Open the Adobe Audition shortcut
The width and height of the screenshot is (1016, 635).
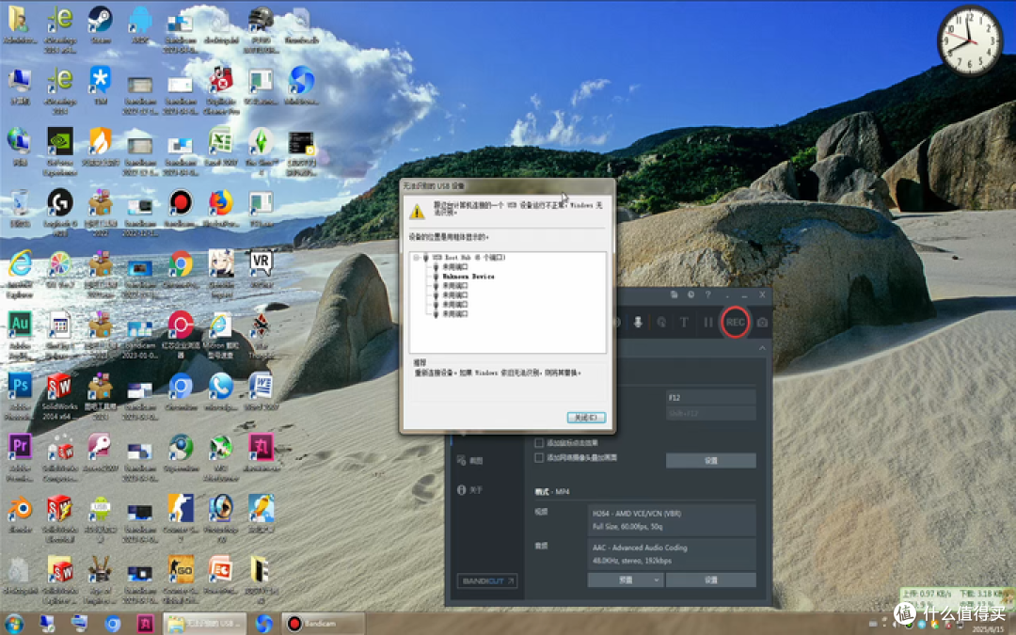[x=20, y=335]
